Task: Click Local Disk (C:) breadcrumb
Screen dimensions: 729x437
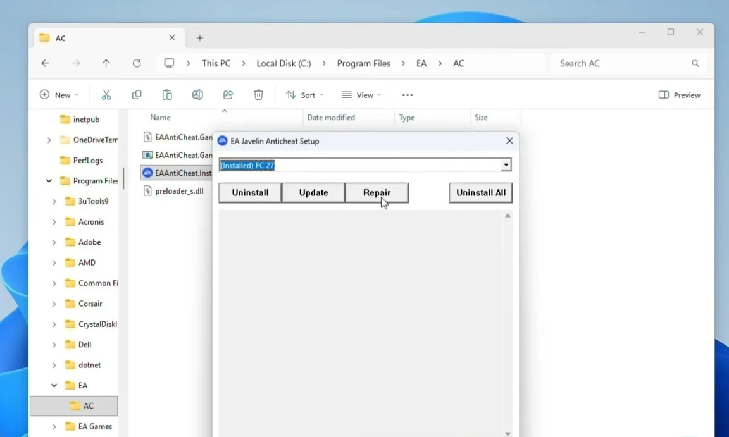Action: 283,64
